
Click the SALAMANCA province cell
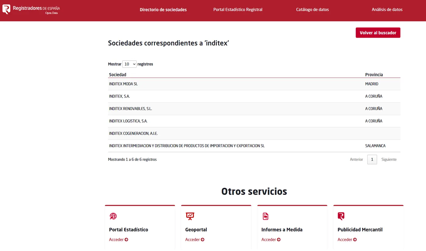click(375, 146)
